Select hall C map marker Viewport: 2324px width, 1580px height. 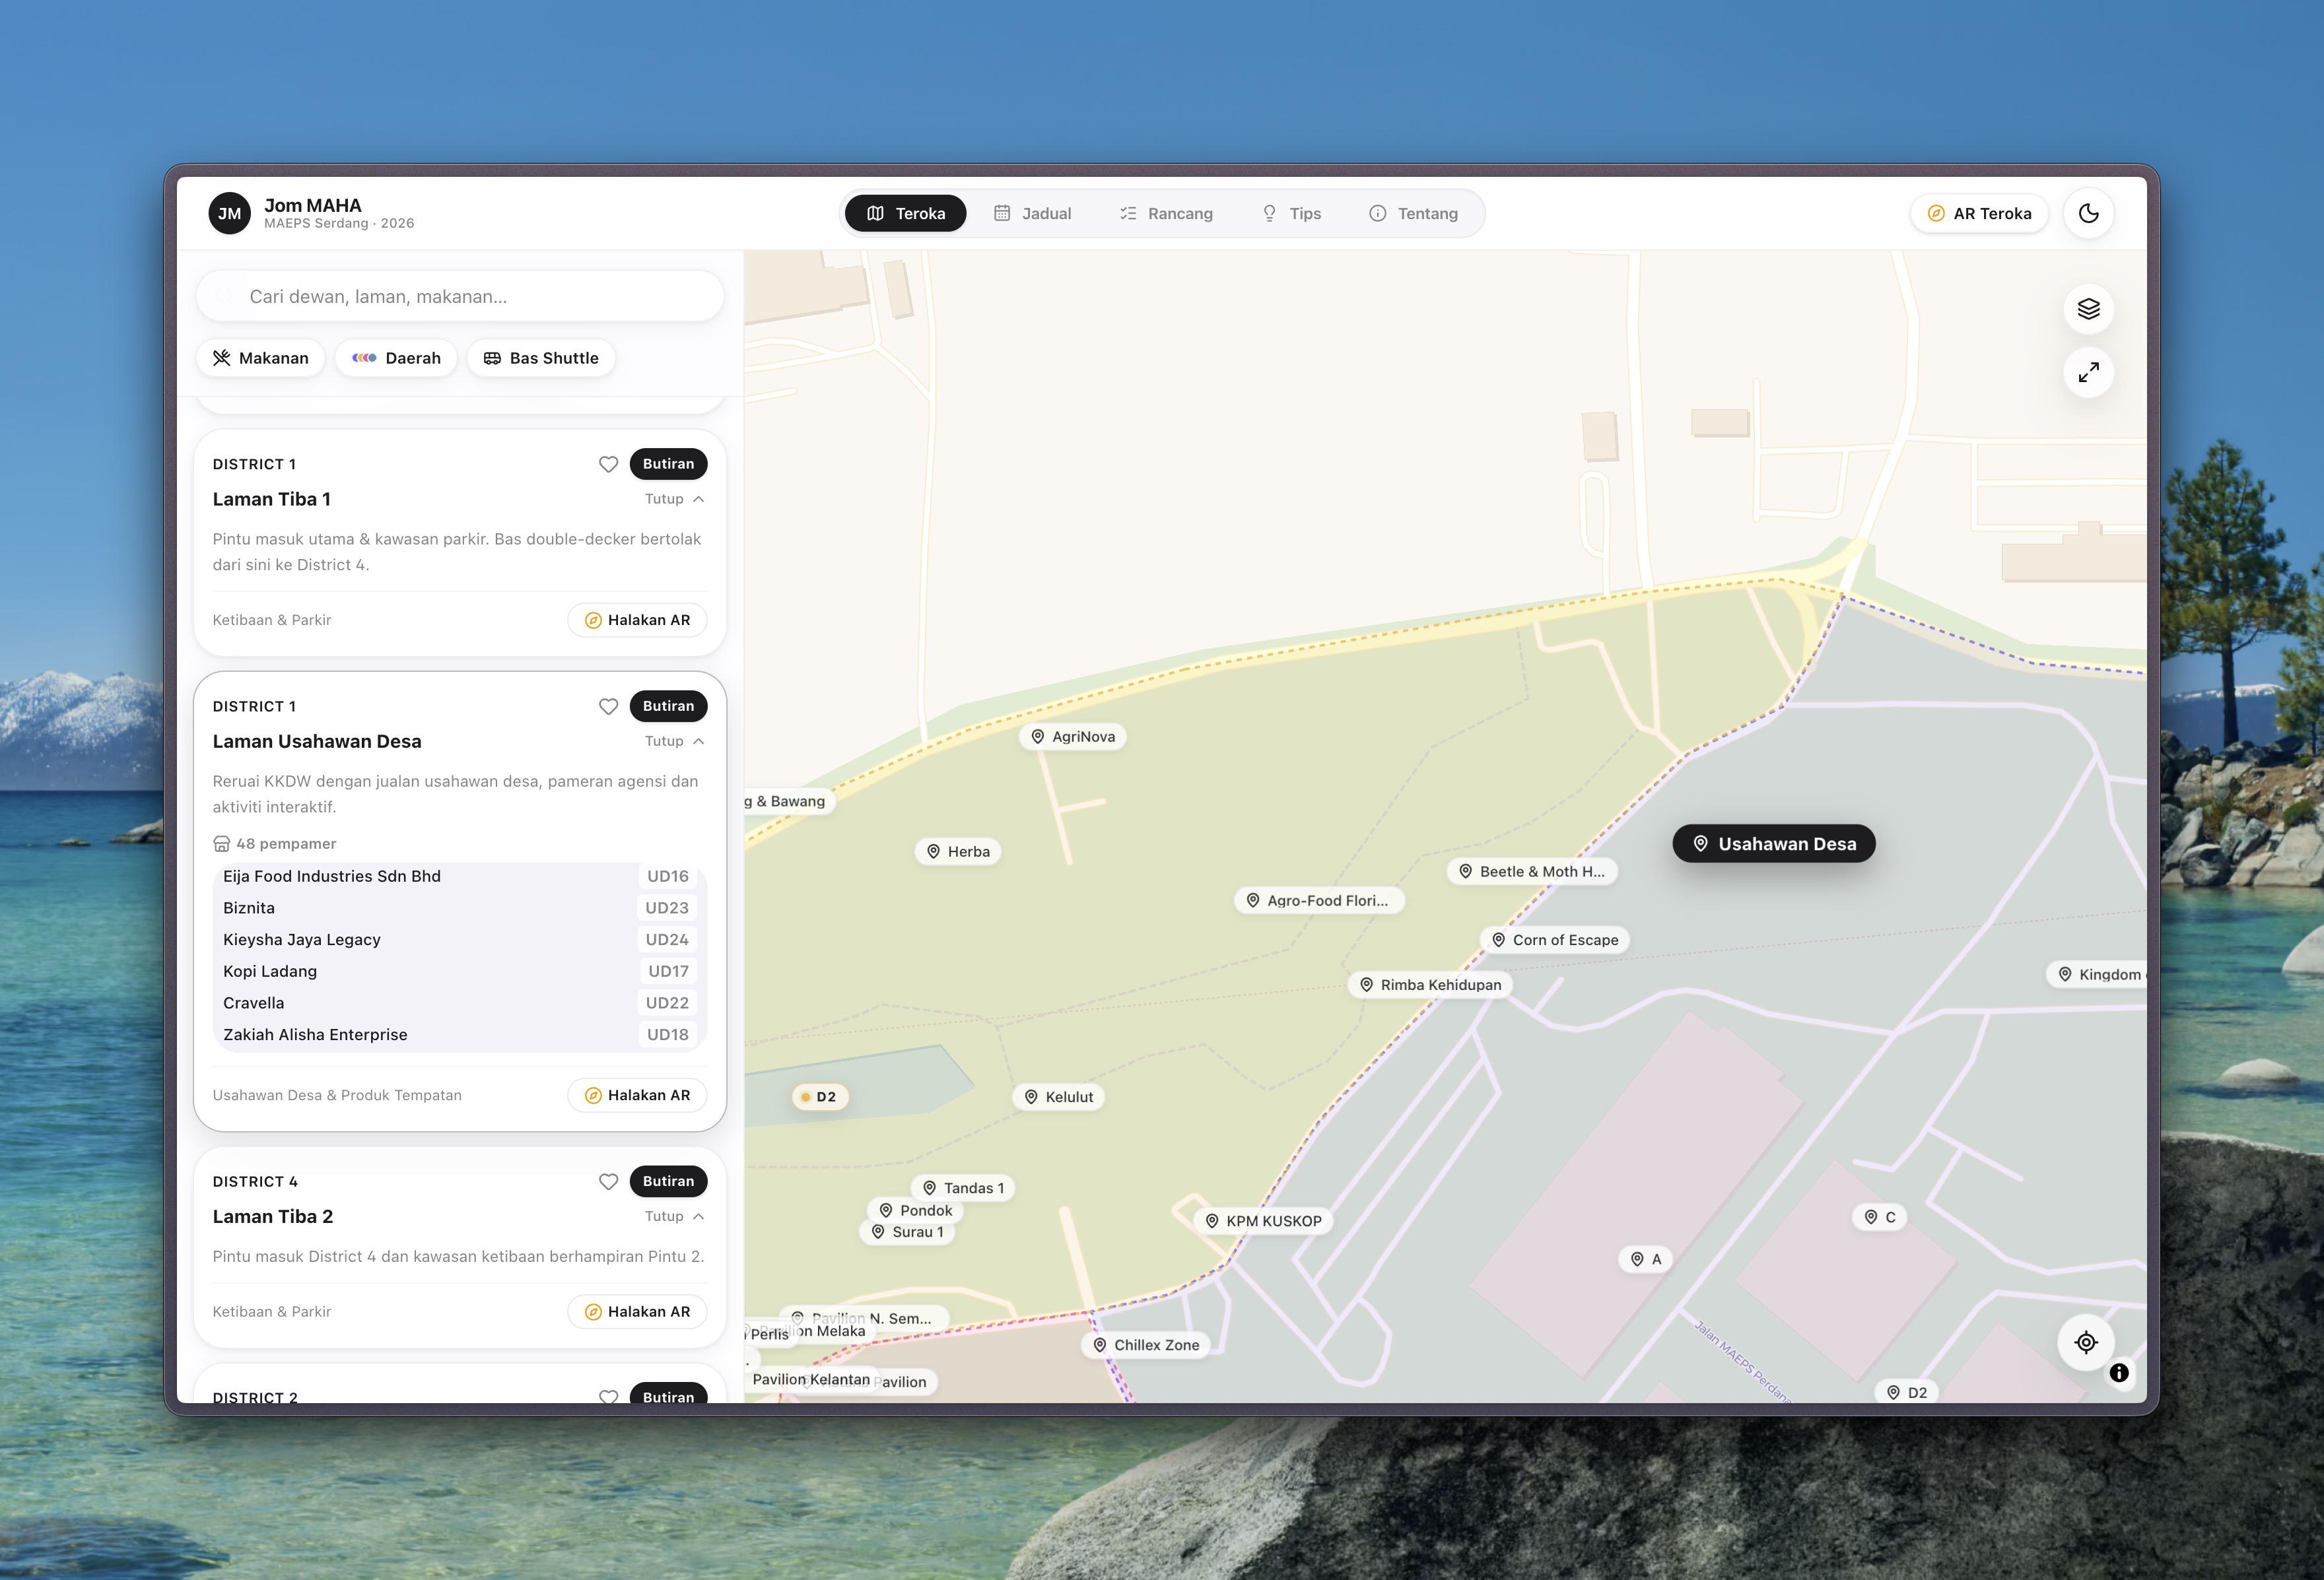pos(1880,1217)
